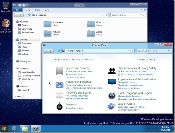The height and width of the screenshot is (133, 175).
Task: Switch to Home ribbon tab
Action: pyautogui.click(x=27, y=10)
